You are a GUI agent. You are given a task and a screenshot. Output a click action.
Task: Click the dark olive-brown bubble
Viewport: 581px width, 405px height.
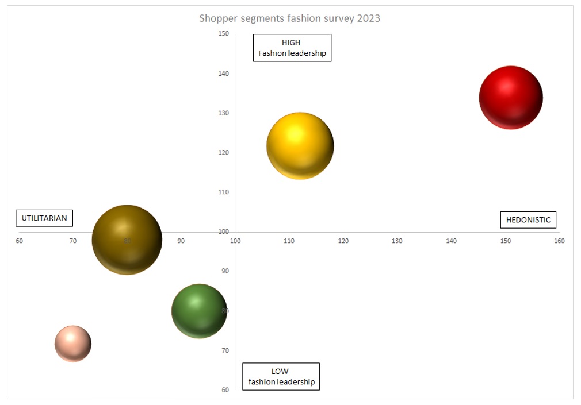pos(127,240)
